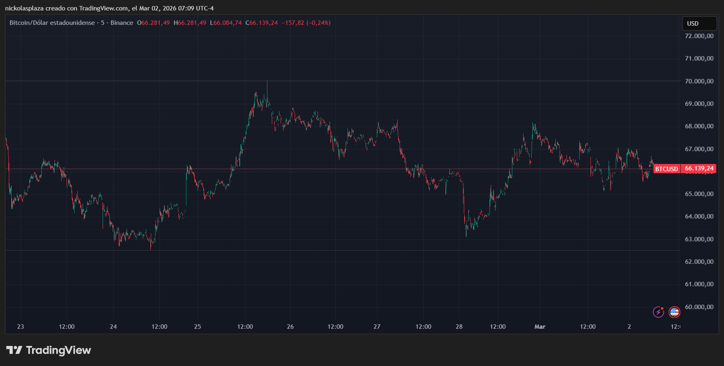Viewport: 724px width, 366px height.
Task: Select date 25 on the time axis
Action: tap(198, 327)
